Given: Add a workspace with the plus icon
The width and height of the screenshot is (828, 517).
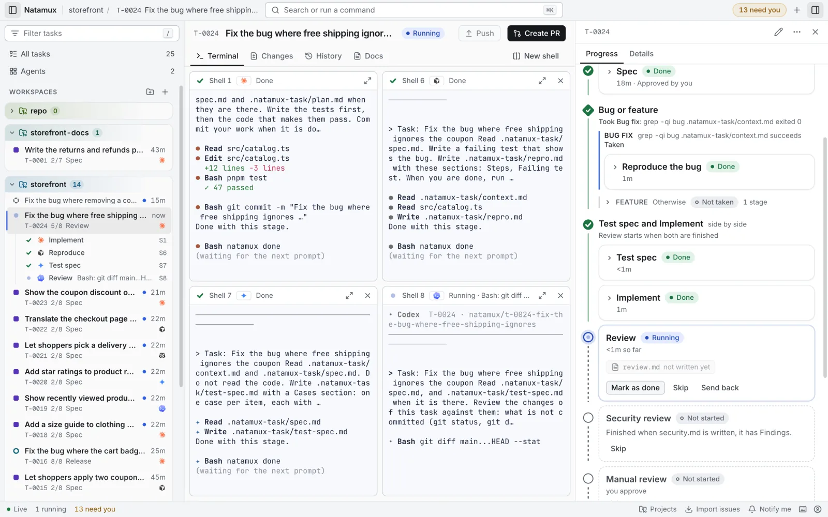Looking at the screenshot, I should point(165,92).
